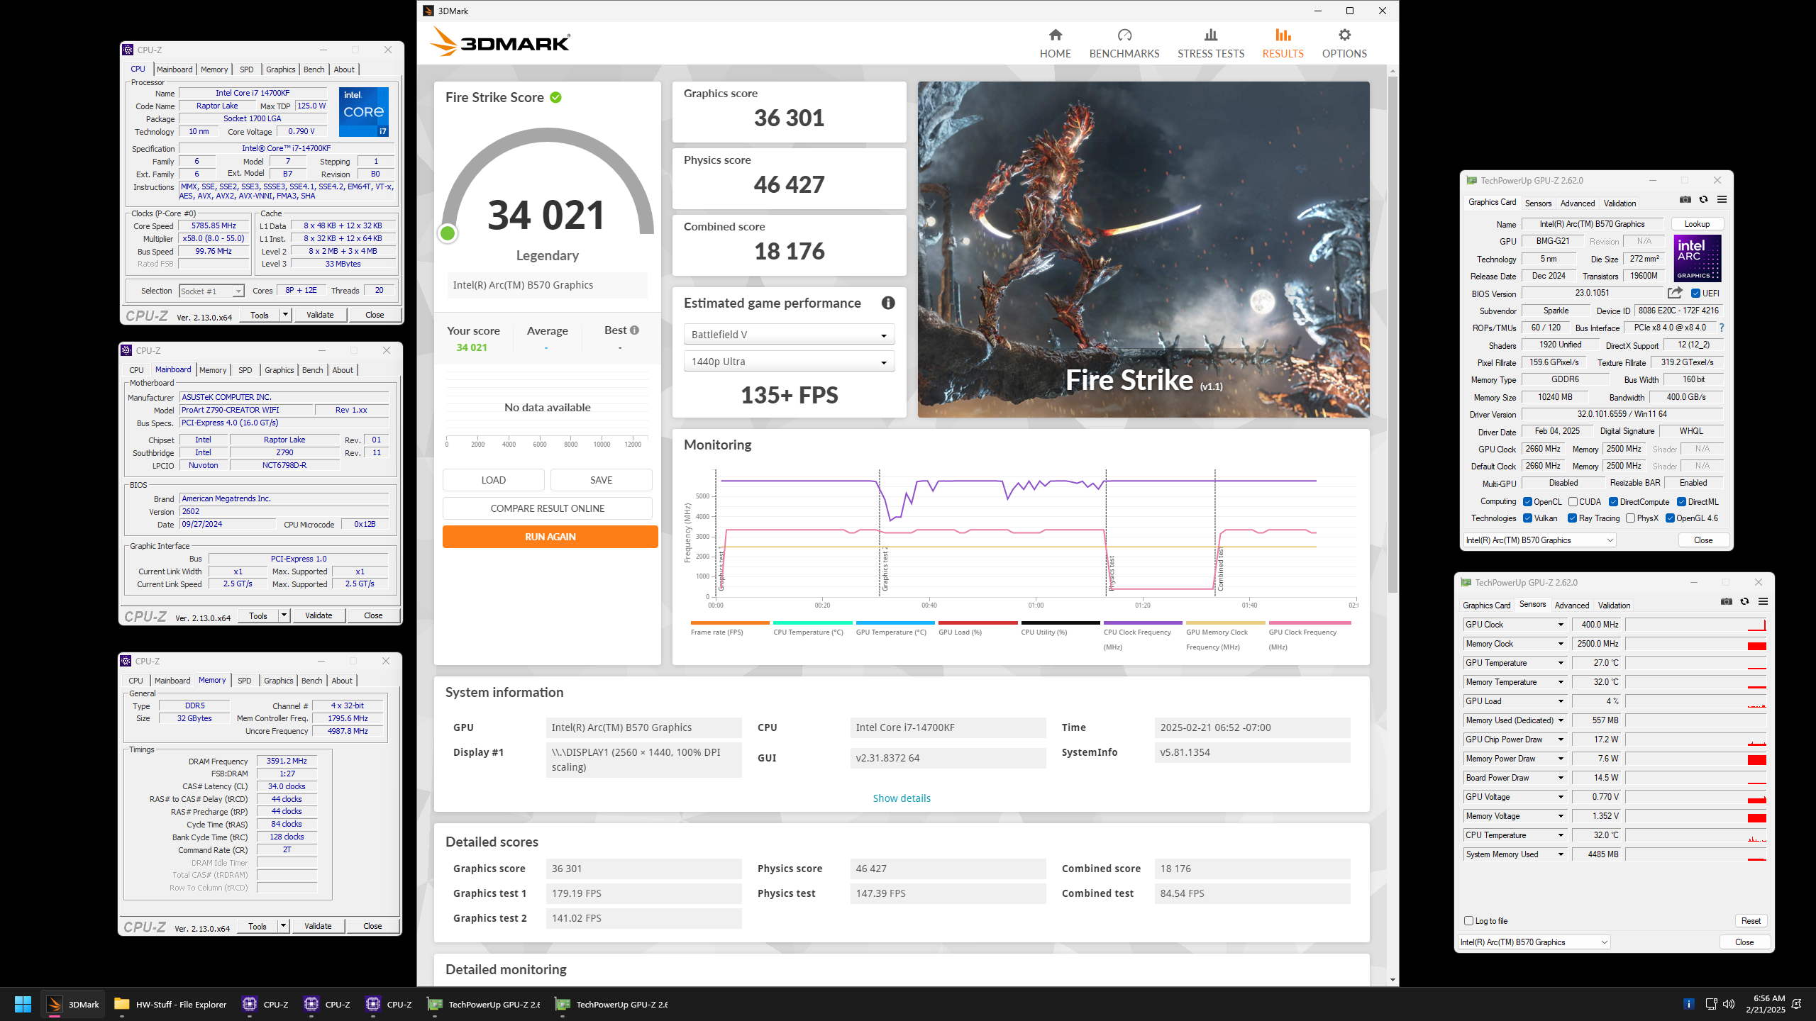Screen dimensions: 1816x1021
Task: Toggle DirectML checkbox in GPU-Z
Action: click(1681, 502)
